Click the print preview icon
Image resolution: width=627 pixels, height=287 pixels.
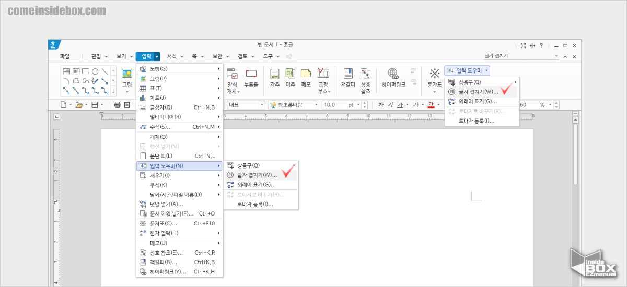[x=127, y=105]
